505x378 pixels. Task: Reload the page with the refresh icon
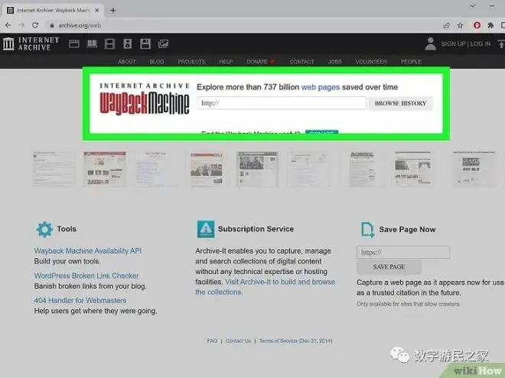35,25
